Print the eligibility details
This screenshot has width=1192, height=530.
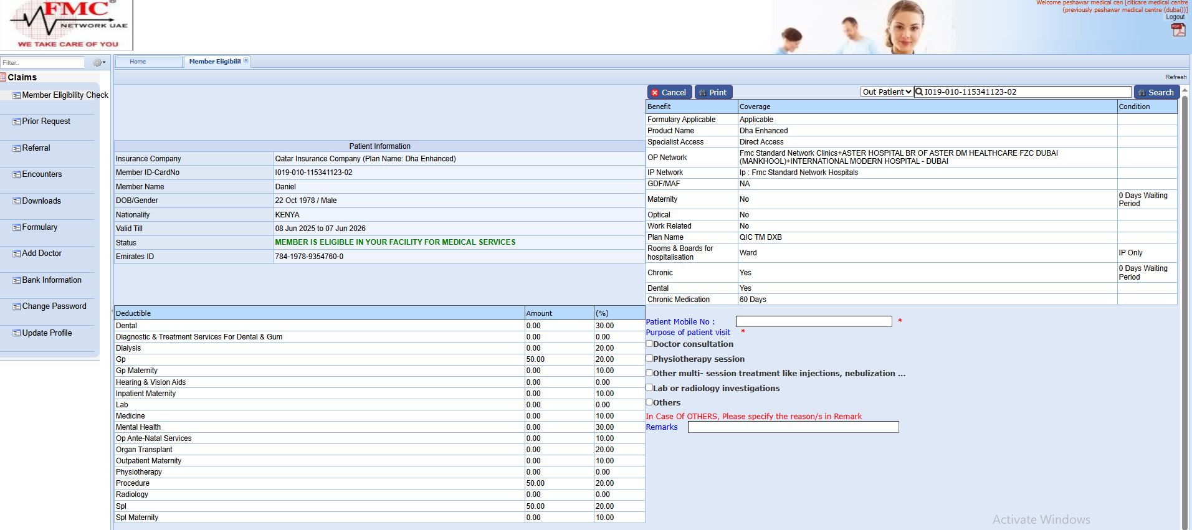pos(713,92)
